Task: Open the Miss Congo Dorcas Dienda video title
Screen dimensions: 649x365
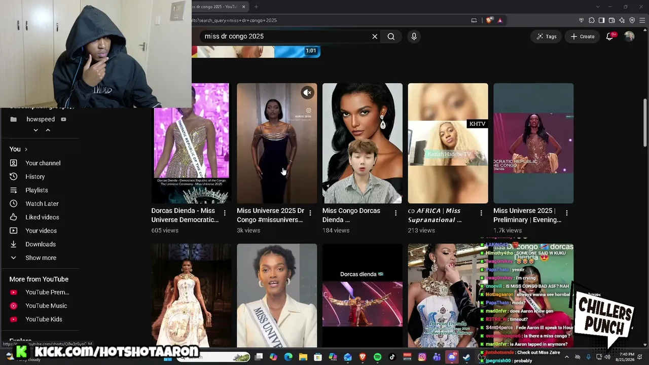Action: point(351,215)
